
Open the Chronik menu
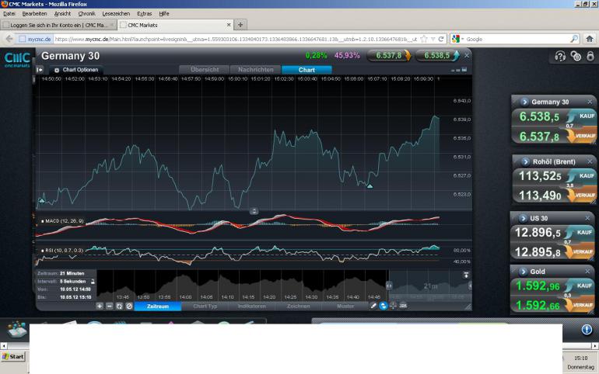coord(86,14)
